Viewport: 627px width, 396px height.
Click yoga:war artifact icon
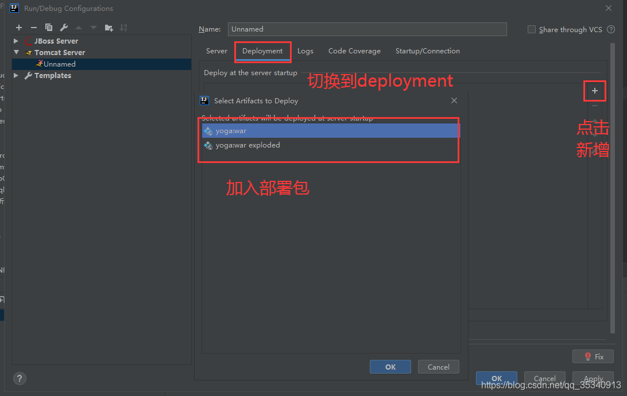208,131
